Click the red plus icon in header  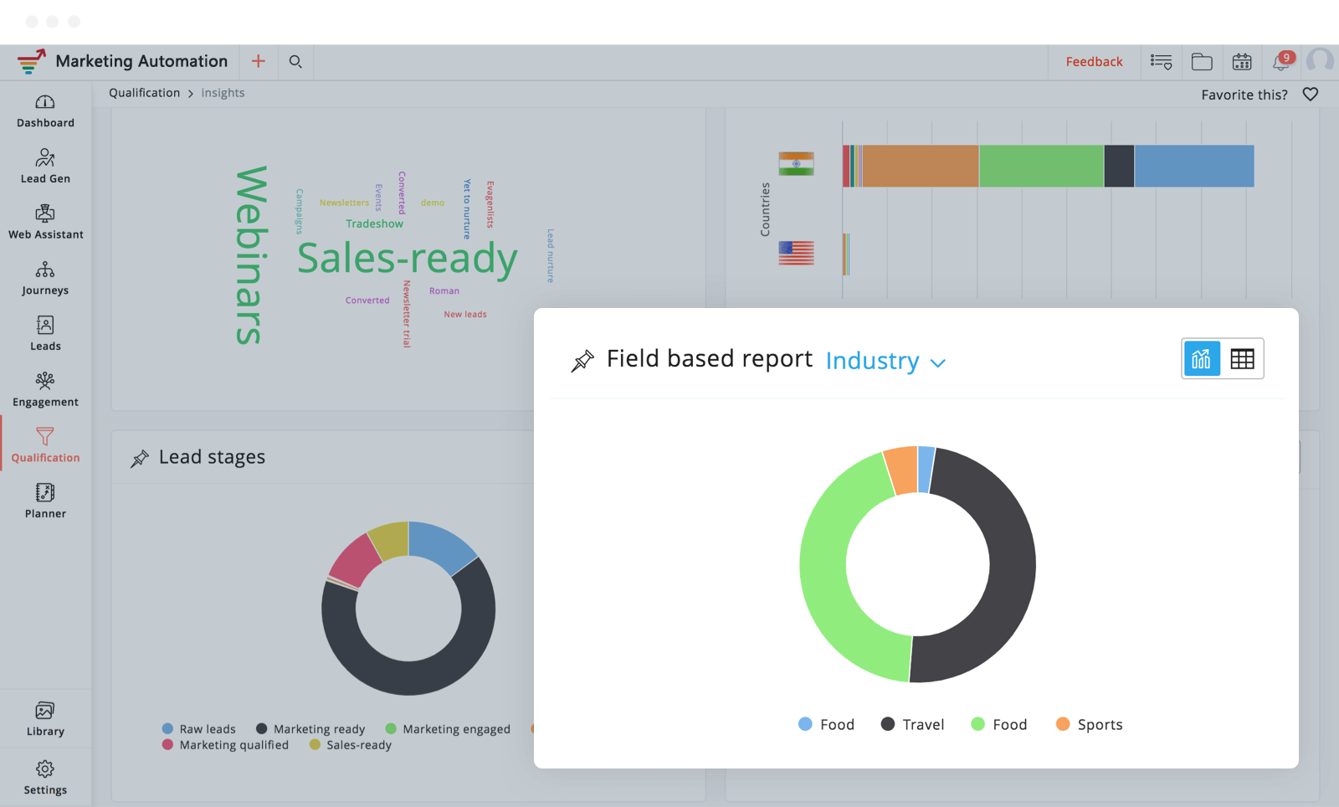click(259, 61)
